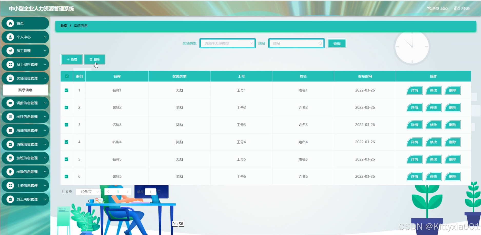Click the user icon beside 个人中心
This screenshot has width=481, height=235.
pos(10,37)
